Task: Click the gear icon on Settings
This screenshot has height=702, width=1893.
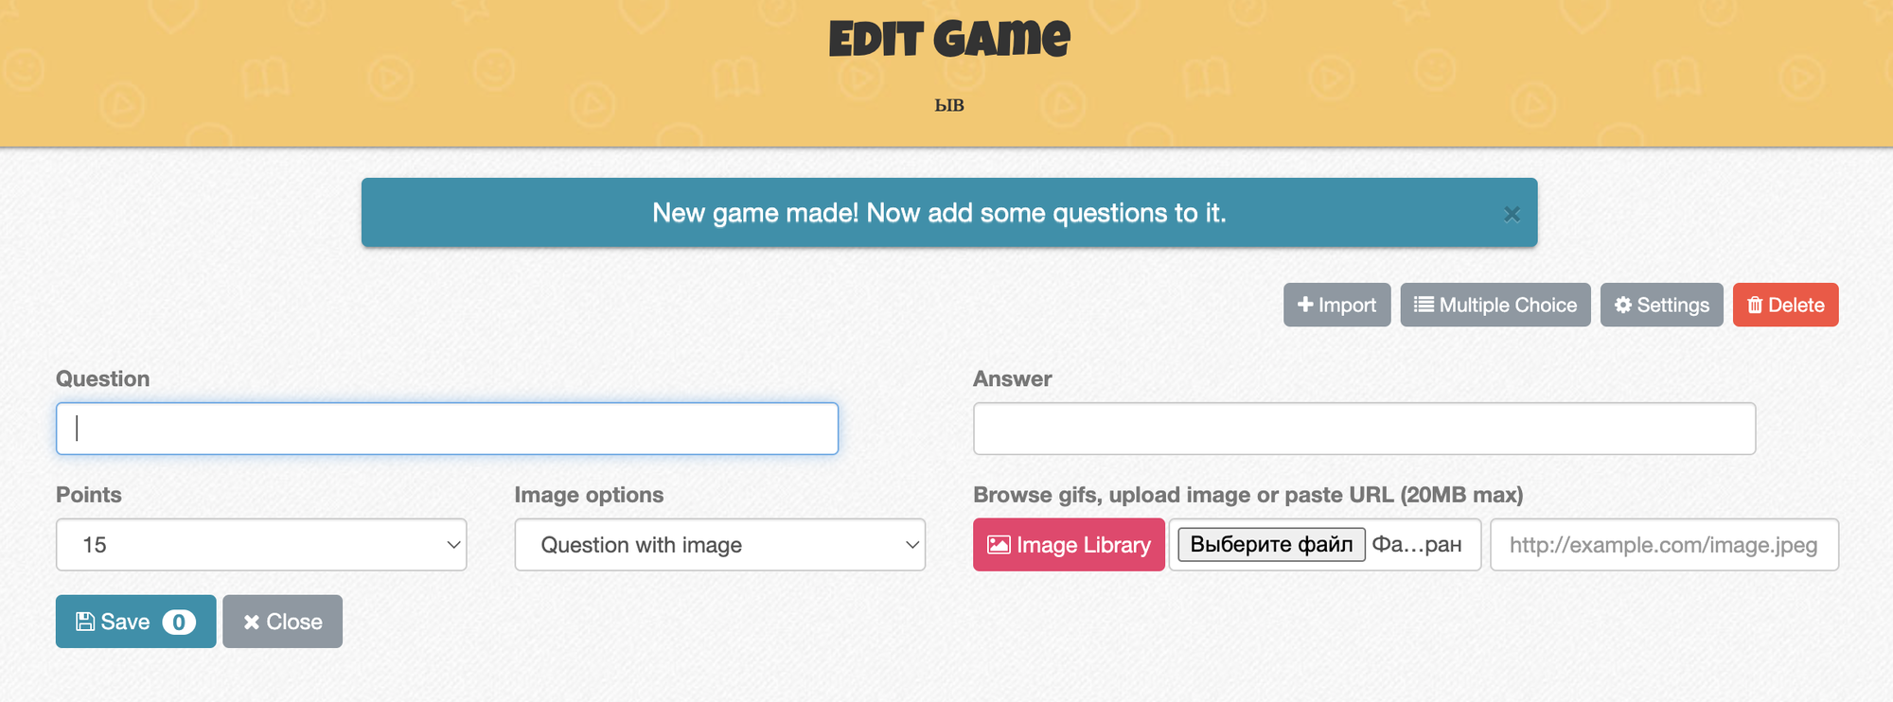Action: 1623,305
